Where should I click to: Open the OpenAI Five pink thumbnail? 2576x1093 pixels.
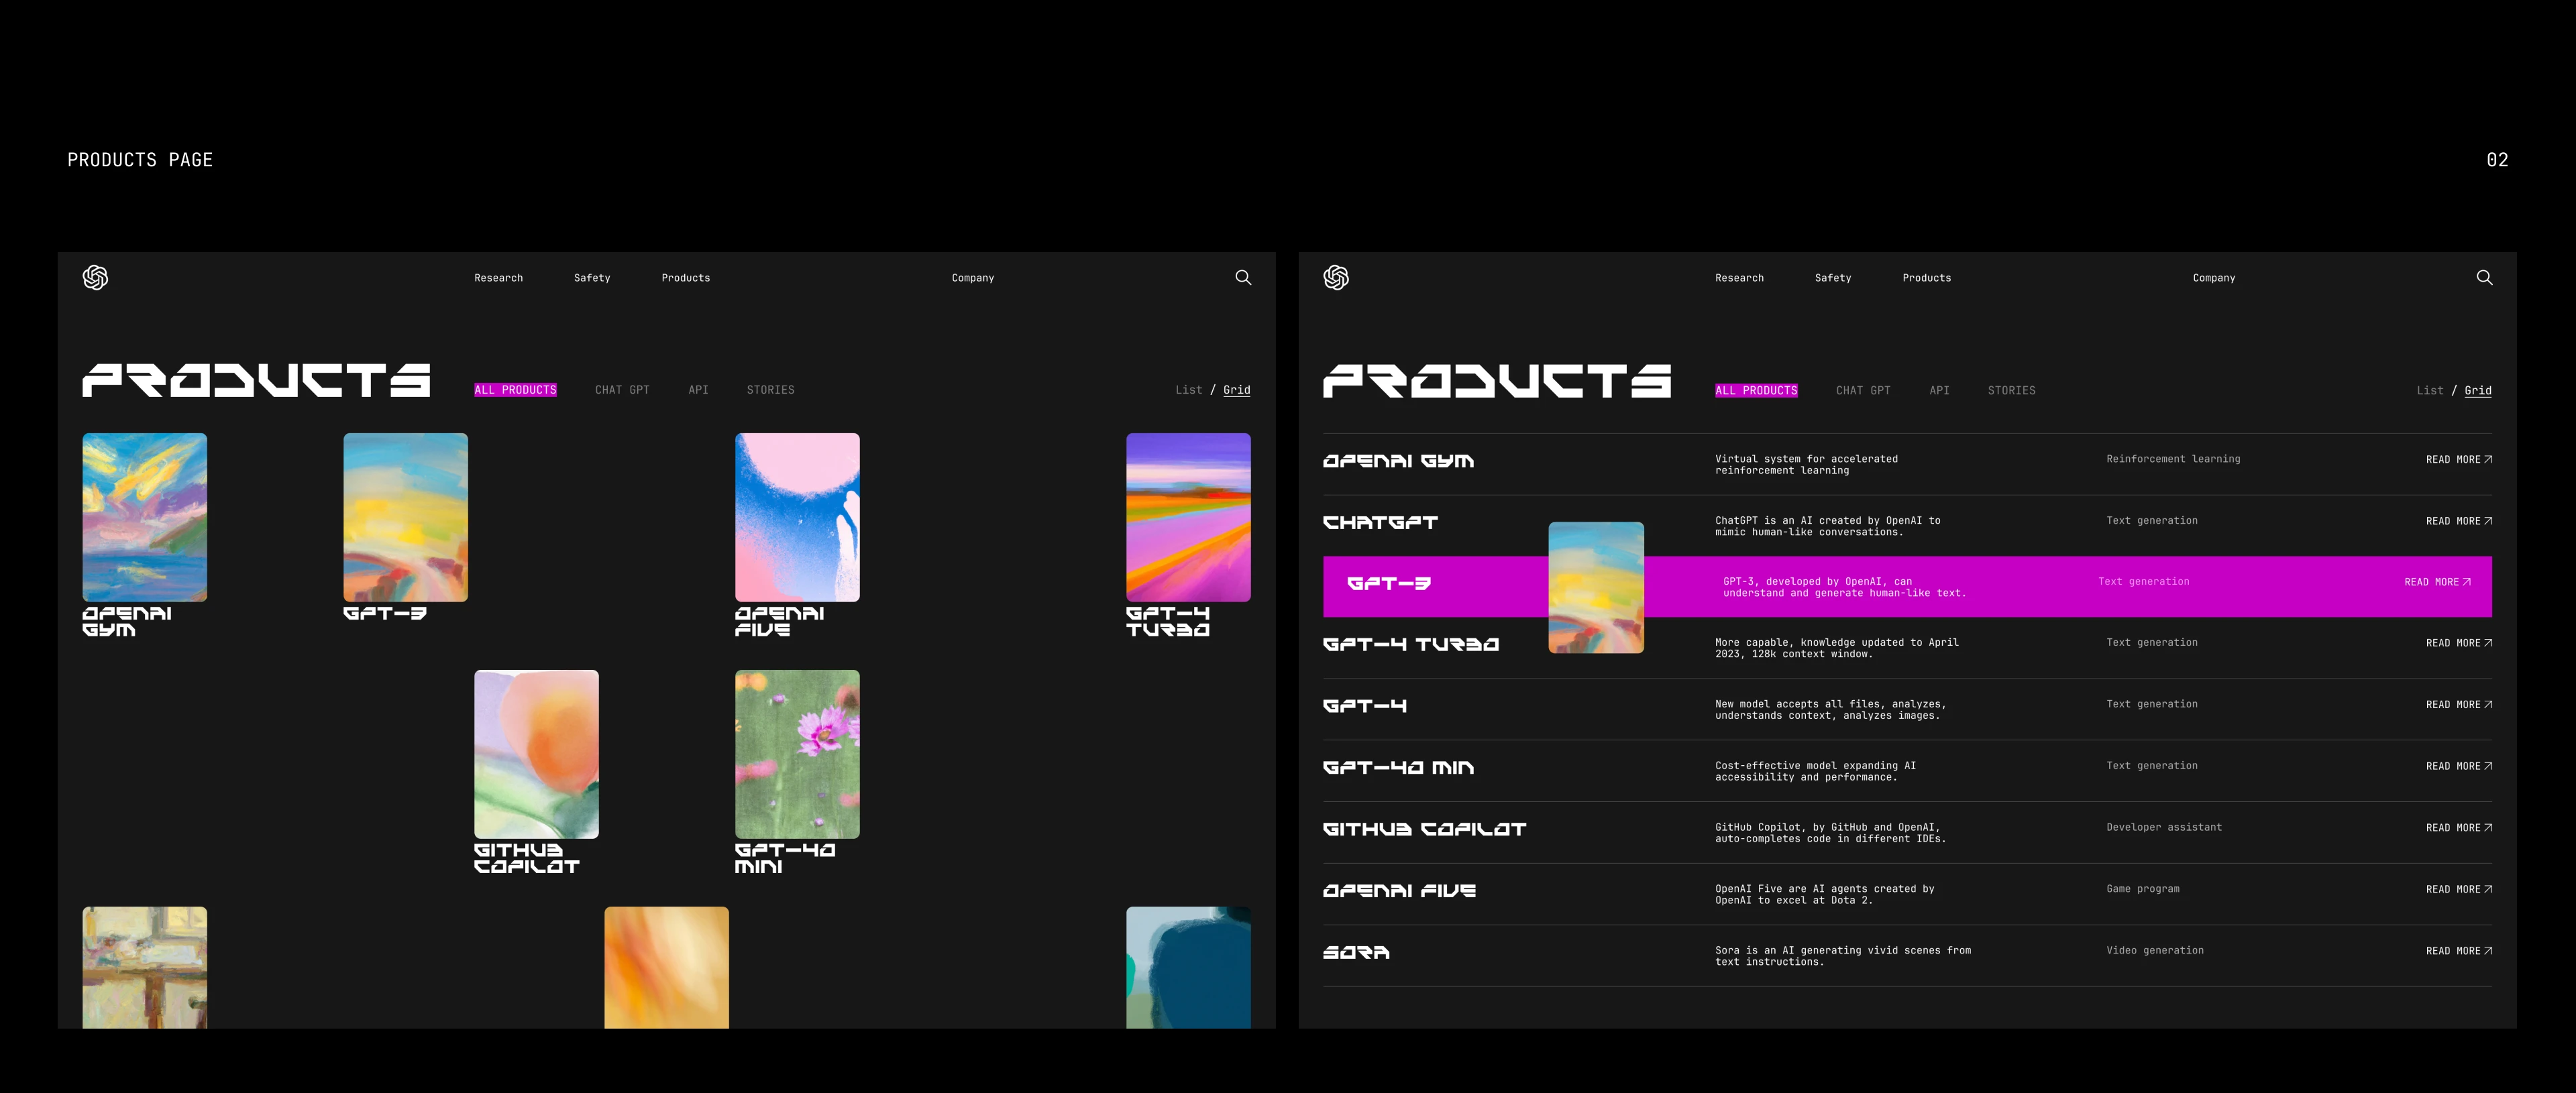point(797,517)
